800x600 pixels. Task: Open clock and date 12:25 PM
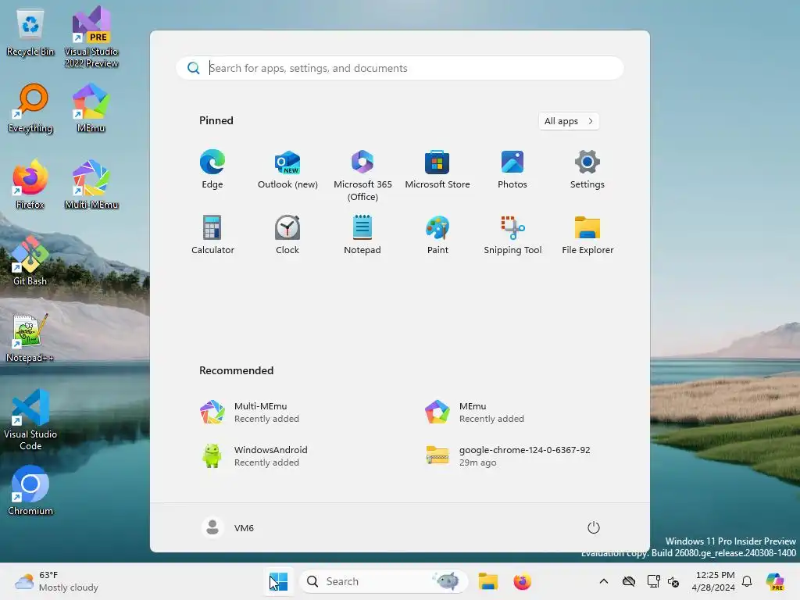(x=712, y=581)
